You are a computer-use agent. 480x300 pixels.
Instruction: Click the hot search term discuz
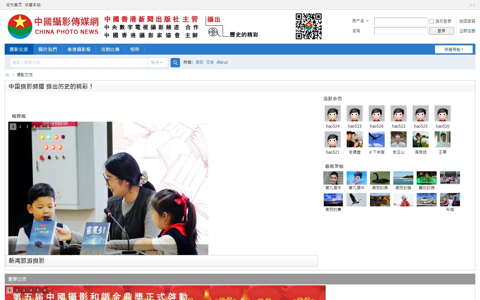click(x=222, y=62)
